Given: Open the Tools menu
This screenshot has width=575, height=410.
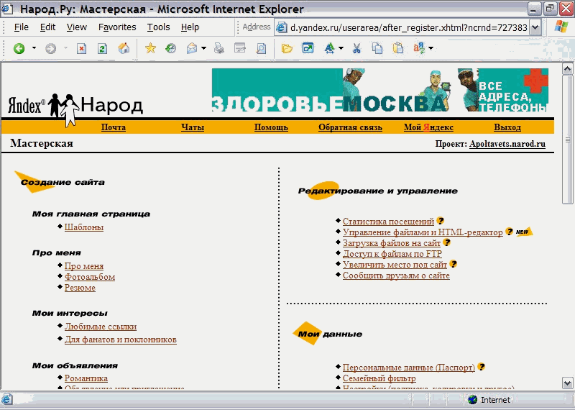Looking at the screenshot, I should tap(158, 27).
